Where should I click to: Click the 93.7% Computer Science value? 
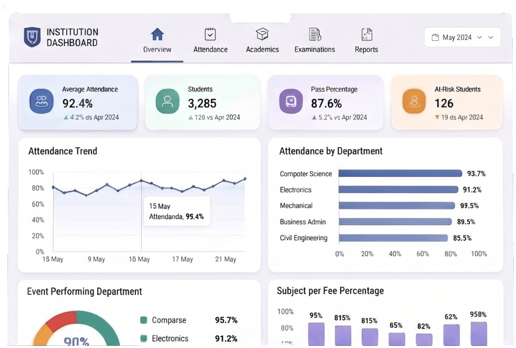click(476, 174)
